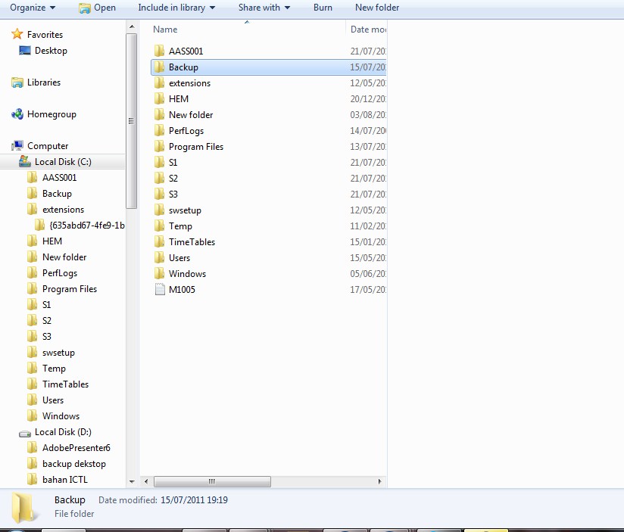Click the Homegroup icon in the sidebar
This screenshot has width=624, height=532.
[17, 114]
